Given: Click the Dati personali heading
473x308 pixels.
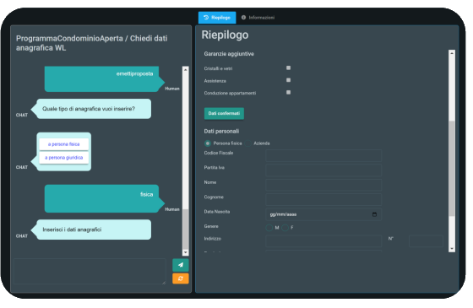Looking at the screenshot, I should pos(221,132).
